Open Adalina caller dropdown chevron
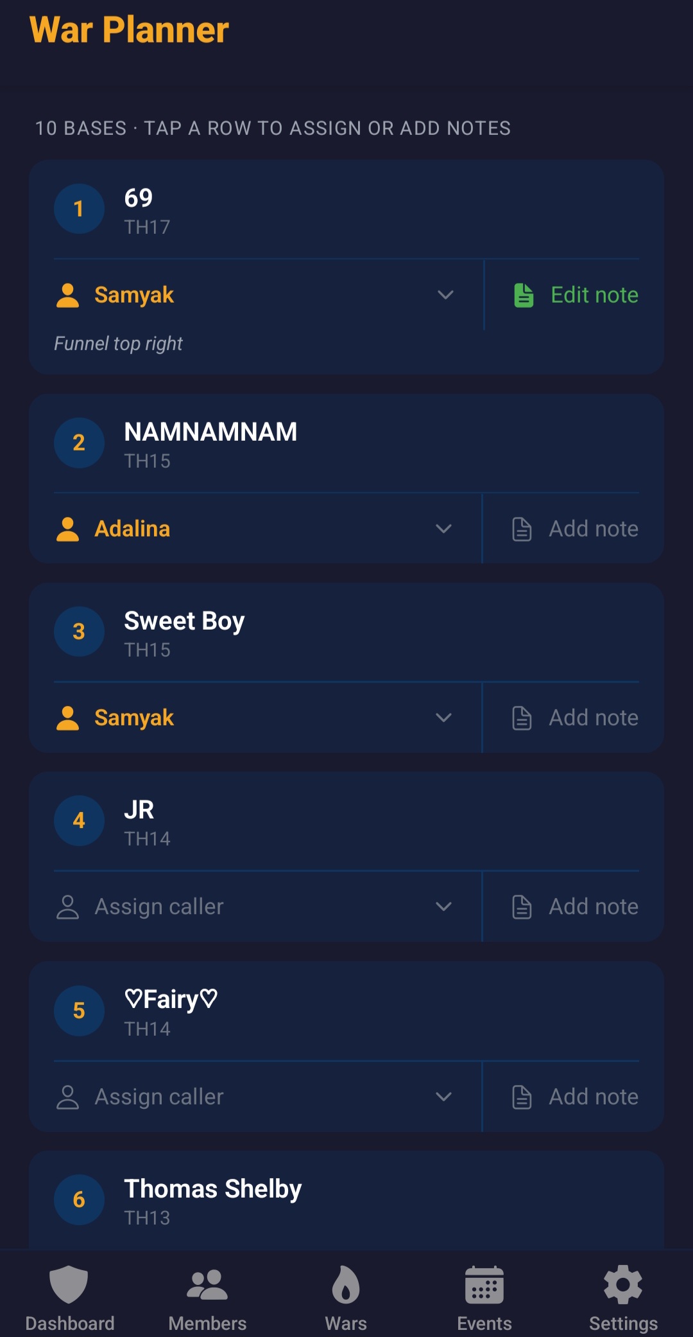Image resolution: width=693 pixels, height=1337 pixels. [443, 529]
